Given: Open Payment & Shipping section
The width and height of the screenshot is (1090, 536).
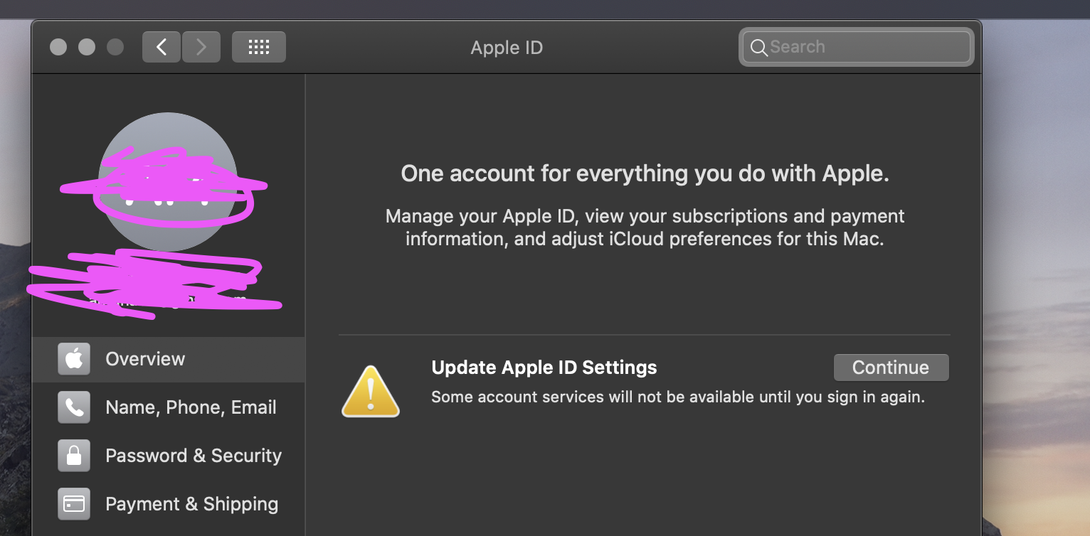Looking at the screenshot, I should click(x=169, y=504).
